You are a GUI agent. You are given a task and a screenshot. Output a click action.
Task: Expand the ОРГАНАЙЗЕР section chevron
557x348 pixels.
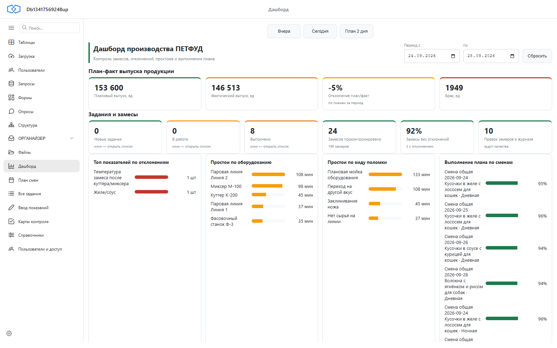[72, 138]
